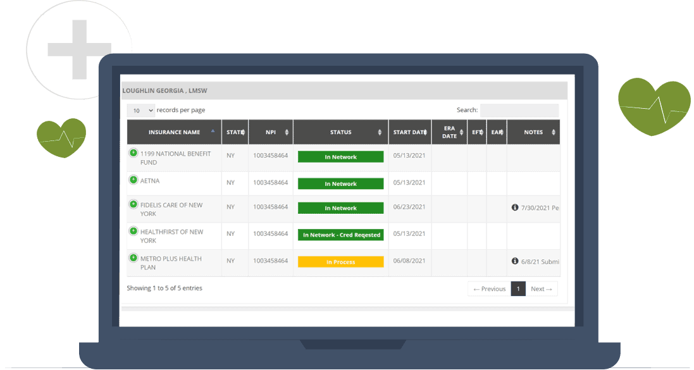Sort by ERA Date column header

click(449, 132)
